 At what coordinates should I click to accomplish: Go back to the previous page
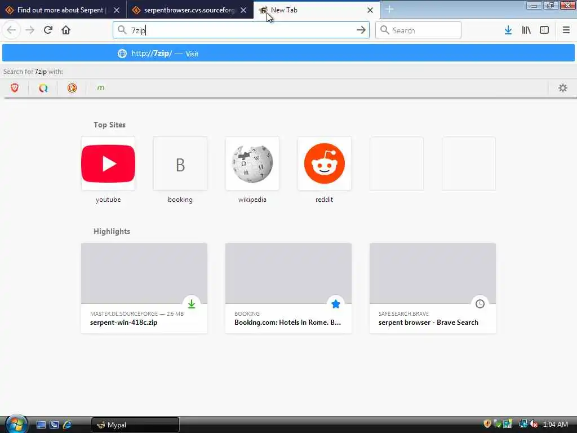click(11, 30)
